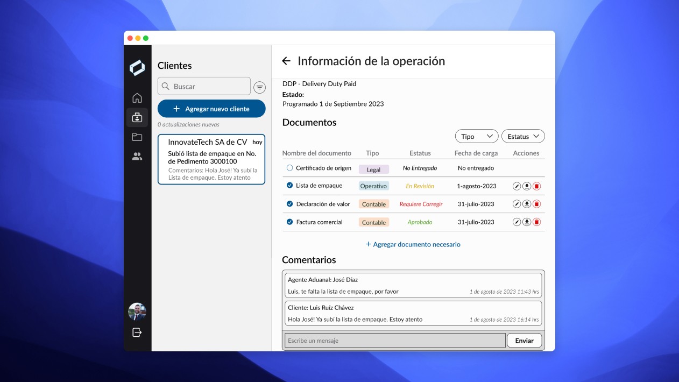Click the logout icon in the sidebar

[x=137, y=333]
